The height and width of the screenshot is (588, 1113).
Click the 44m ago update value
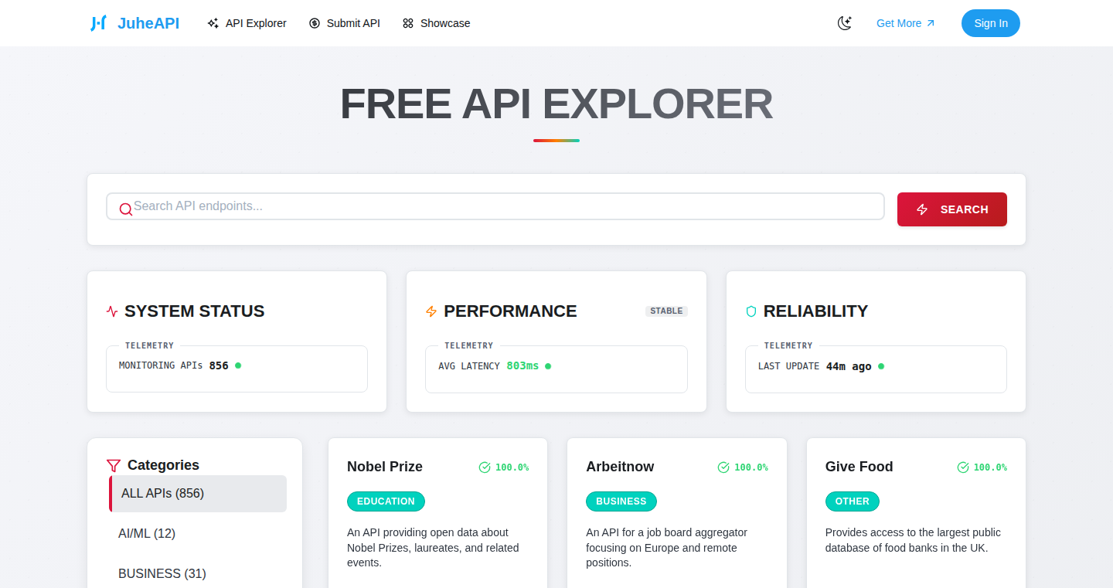(x=849, y=366)
